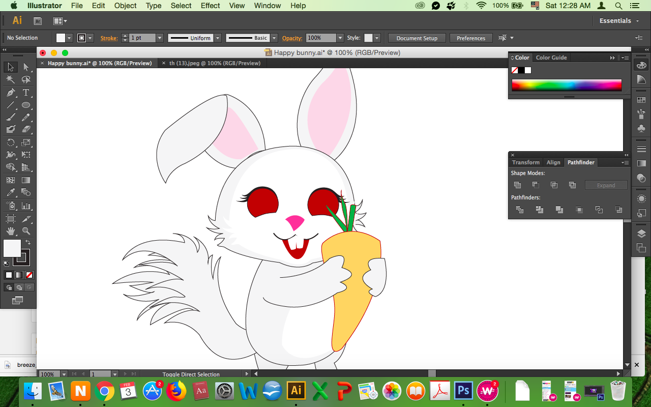Open the stroke color dropdown in control bar

tap(90, 38)
